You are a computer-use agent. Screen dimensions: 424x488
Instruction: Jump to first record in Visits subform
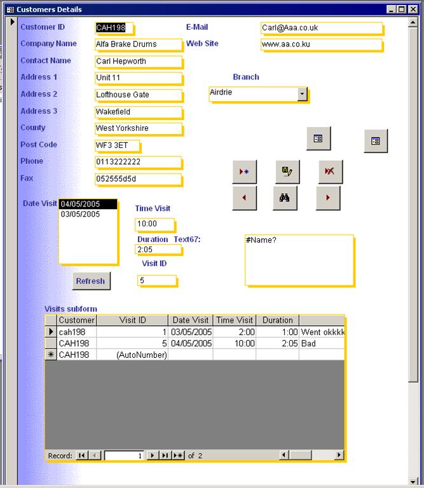point(82,456)
